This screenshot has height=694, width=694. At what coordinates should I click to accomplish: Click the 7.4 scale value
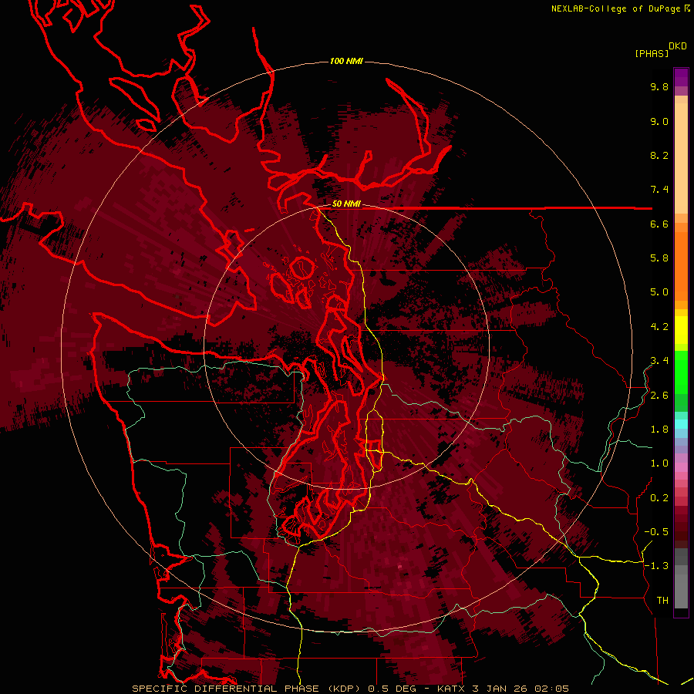pos(659,190)
